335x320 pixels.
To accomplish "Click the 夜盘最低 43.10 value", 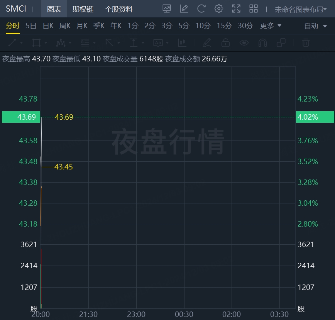I will tap(91, 59).
